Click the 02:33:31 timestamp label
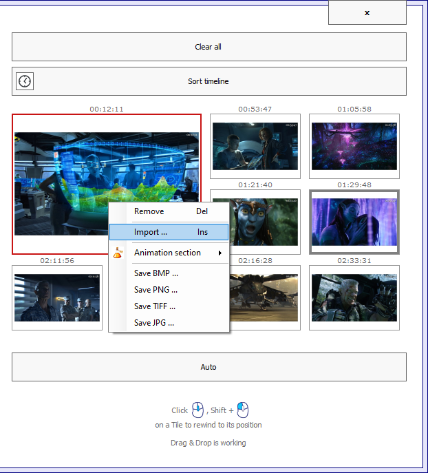428x473 pixels. coord(354,261)
